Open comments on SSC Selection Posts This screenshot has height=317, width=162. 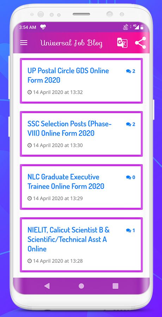pyautogui.click(x=130, y=124)
